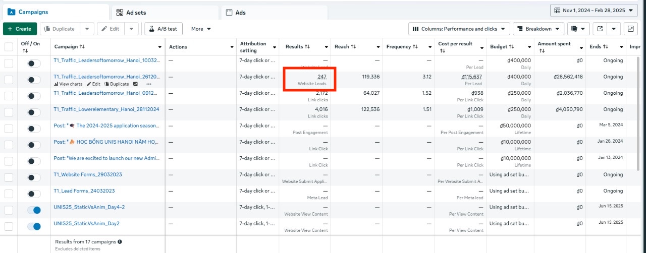
Task: Click the inline Edit pencil in campaign row
Action: point(93,84)
